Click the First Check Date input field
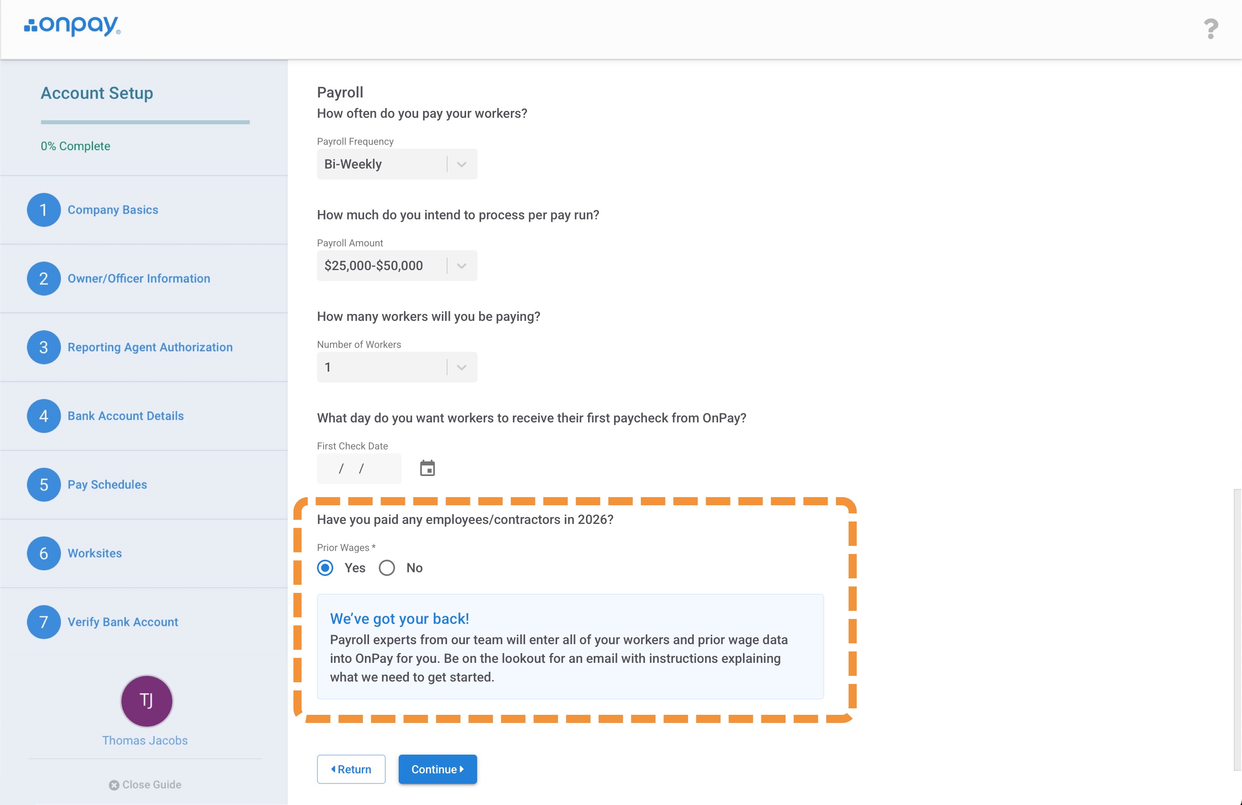 (x=359, y=469)
